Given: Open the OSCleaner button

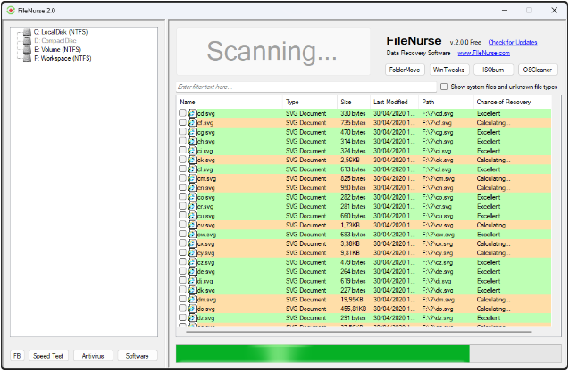Looking at the screenshot, I should 538,70.
